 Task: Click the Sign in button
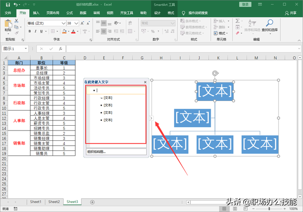coord(245,4)
